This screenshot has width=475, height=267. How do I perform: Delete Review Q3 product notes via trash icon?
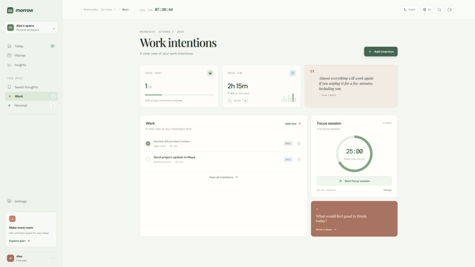pyautogui.click(x=299, y=143)
